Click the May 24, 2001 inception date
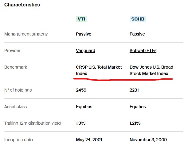 pyautogui.click(x=89, y=140)
